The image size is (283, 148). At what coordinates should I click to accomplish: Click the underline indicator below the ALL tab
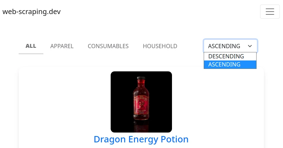click(x=31, y=54)
